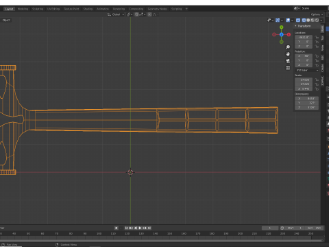The image size is (329, 247).
Task: Click the pan view hand icon
Action: pyautogui.click(x=288, y=54)
